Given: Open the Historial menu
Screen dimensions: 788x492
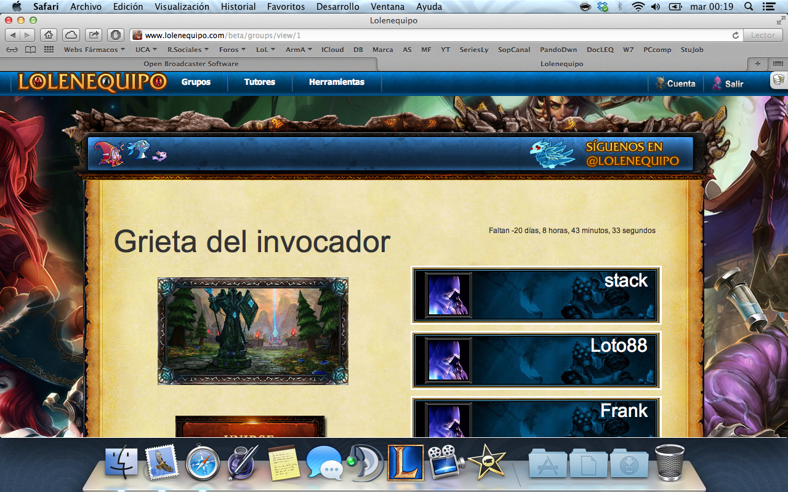Looking at the screenshot, I should click(x=238, y=7).
